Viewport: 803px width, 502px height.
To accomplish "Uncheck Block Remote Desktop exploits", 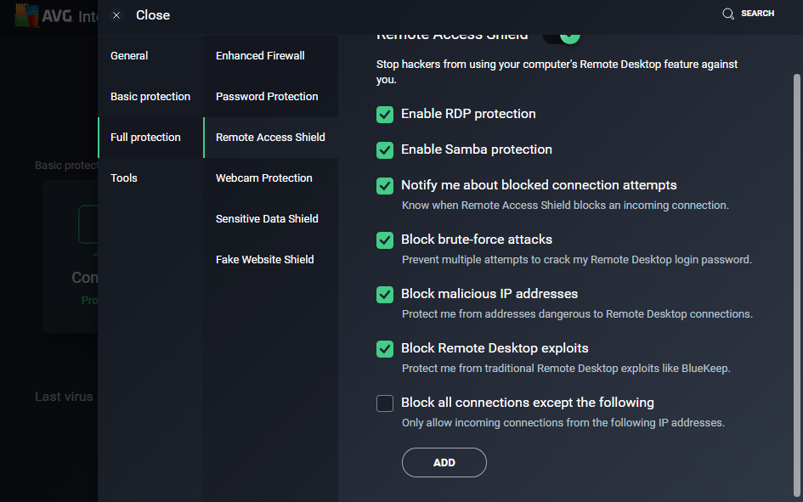I will pos(385,348).
